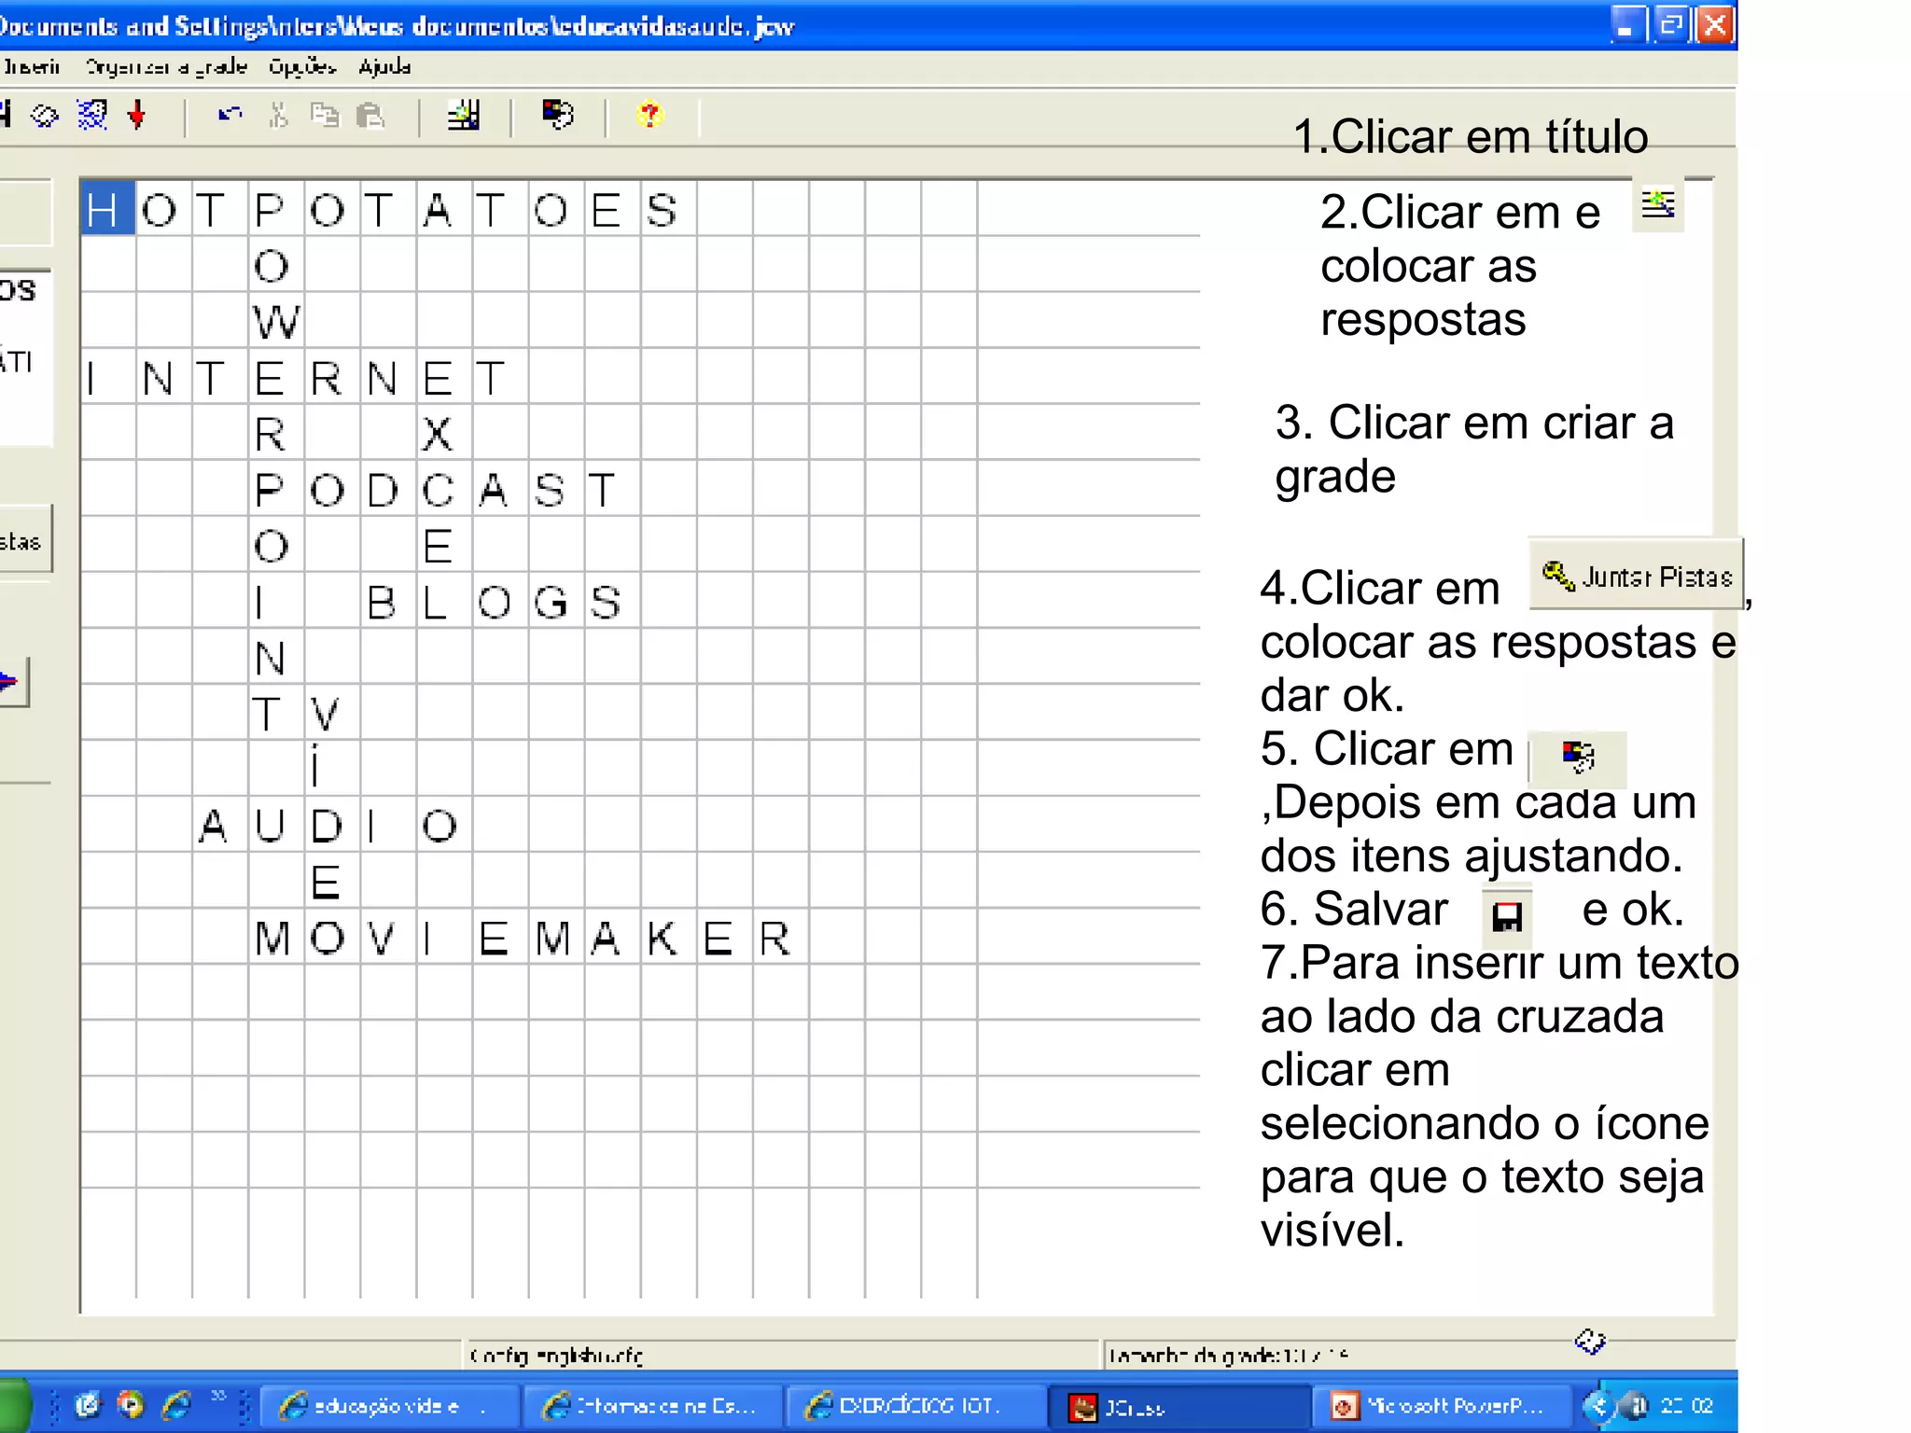Open the Opções menu
The image size is (1911, 1433).
pyautogui.click(x=301, y=66)
